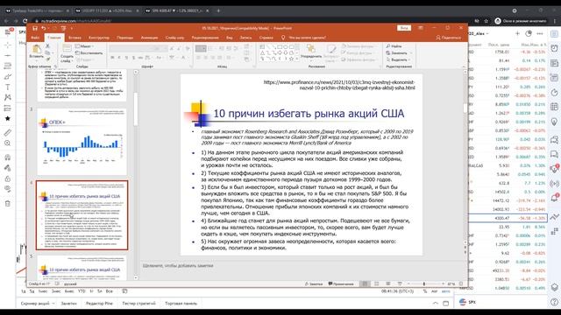Viewport: 561px width, 315px height.
Task: Toggle Примечания comments in status bar
Action: tap(341, 283)
